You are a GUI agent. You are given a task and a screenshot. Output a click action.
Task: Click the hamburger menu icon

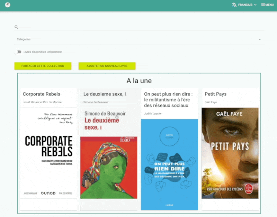(x=263, y=5)
